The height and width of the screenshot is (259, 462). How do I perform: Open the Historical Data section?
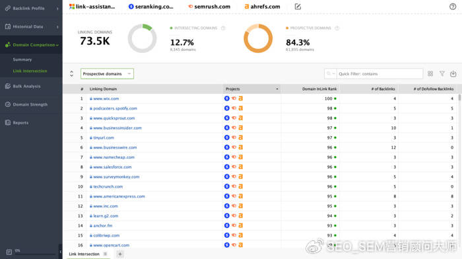coord(31,26)
